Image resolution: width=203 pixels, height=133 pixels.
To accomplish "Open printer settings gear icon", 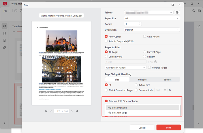I will (x=177, y=12).
